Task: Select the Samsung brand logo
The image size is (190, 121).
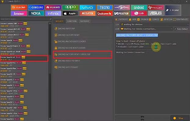Action: tap(36, 7)
